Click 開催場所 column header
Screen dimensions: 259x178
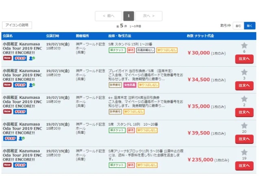click(82, 36)
